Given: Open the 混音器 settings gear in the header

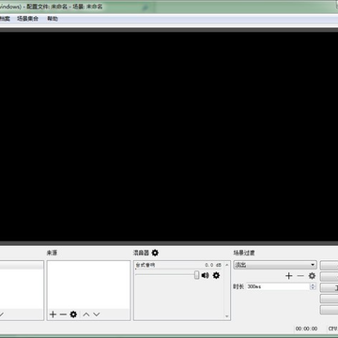Looking at the screenshot, I should point(155,253).
